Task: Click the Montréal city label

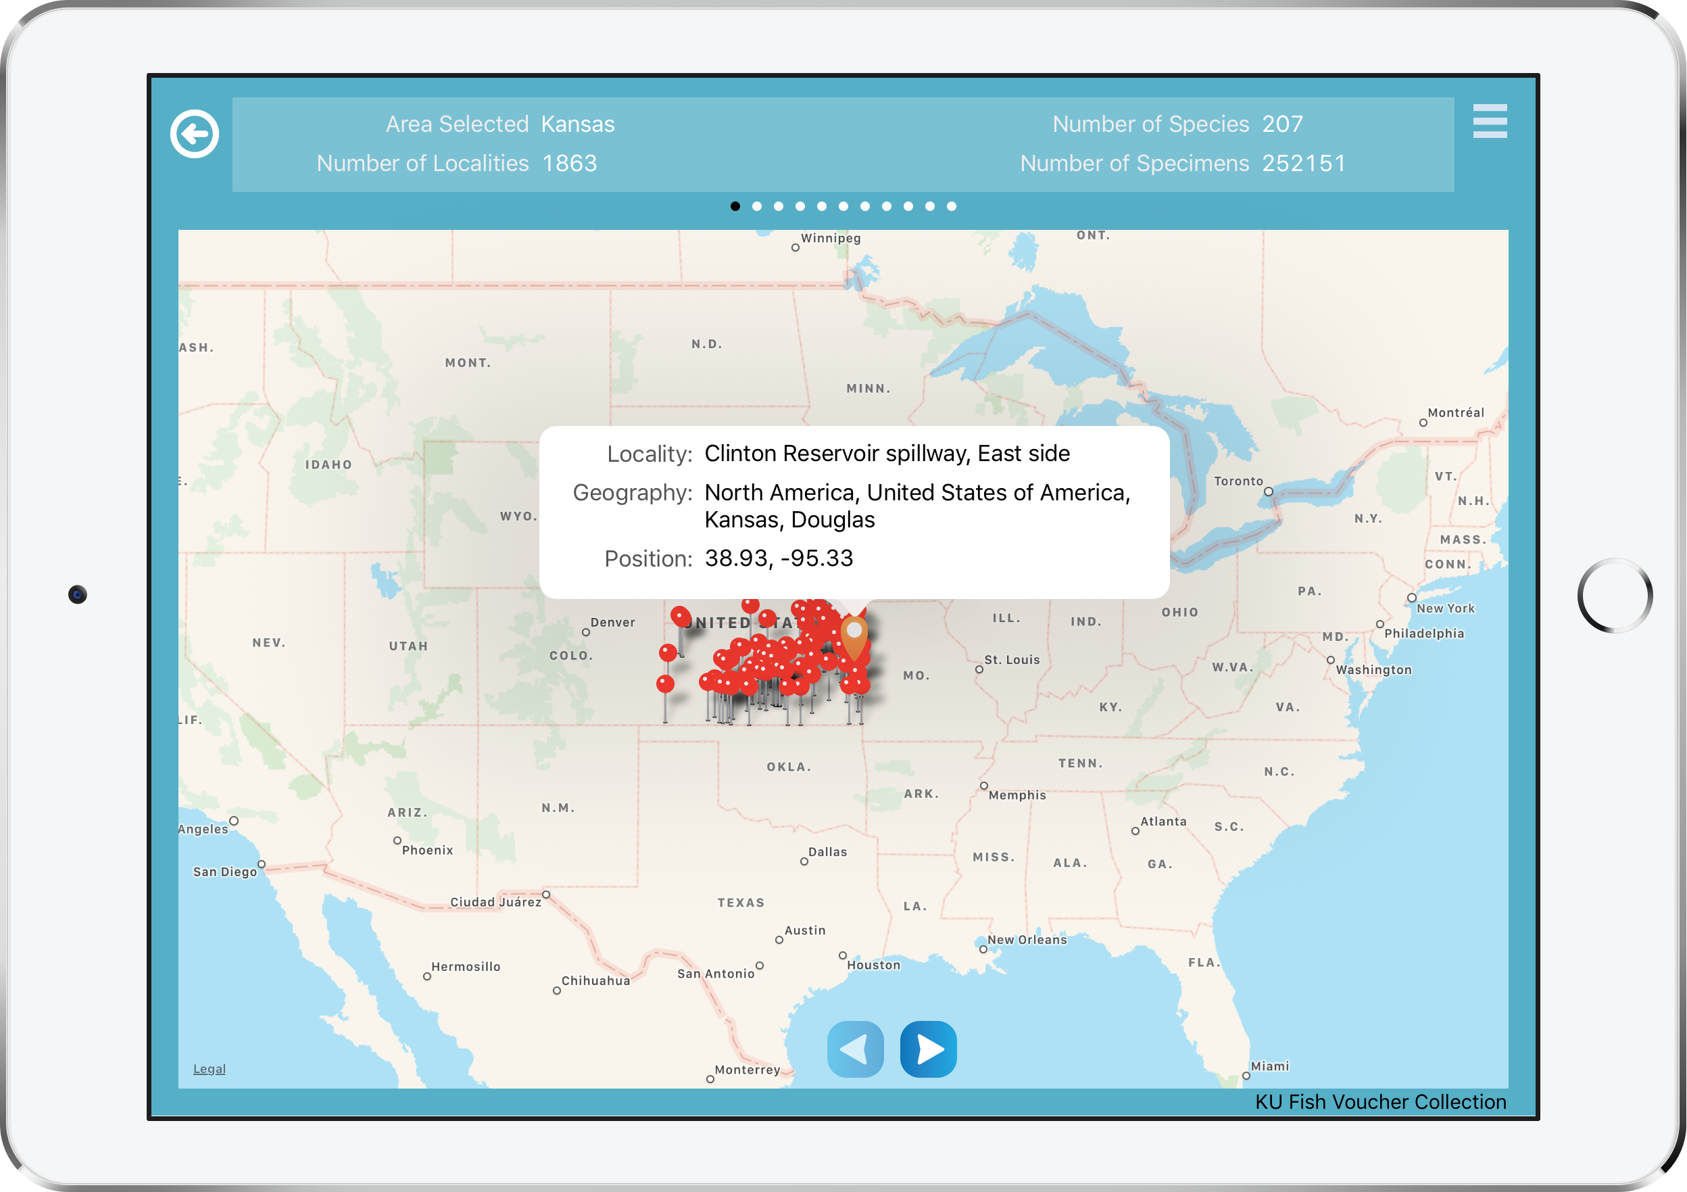Action: coord(1456,413)
